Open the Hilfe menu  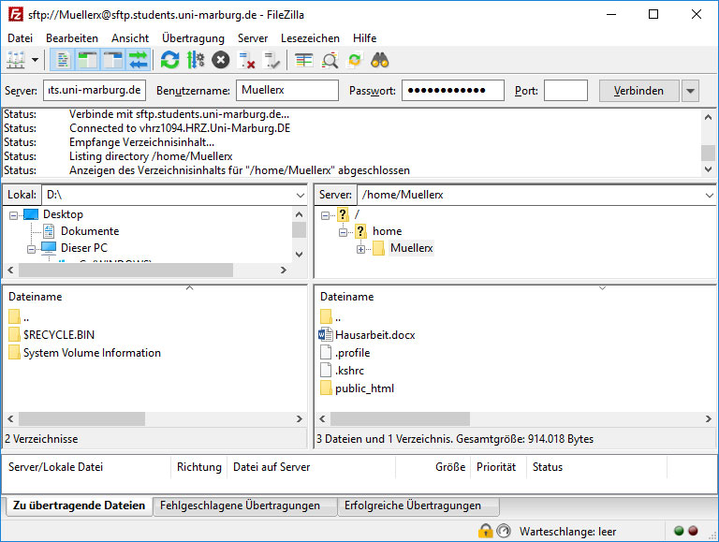(364, 38)
